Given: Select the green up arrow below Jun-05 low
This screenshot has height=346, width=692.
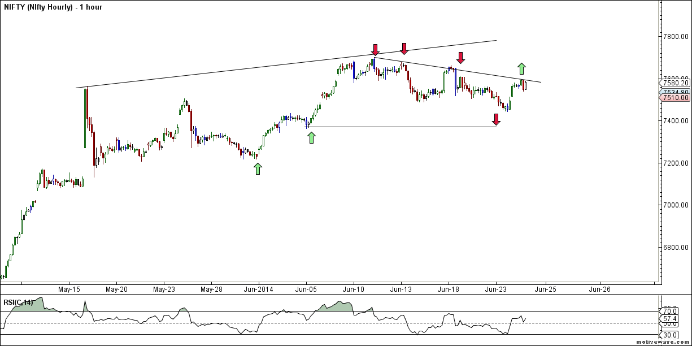Looking at the screenshot, I should click(312, 137).
